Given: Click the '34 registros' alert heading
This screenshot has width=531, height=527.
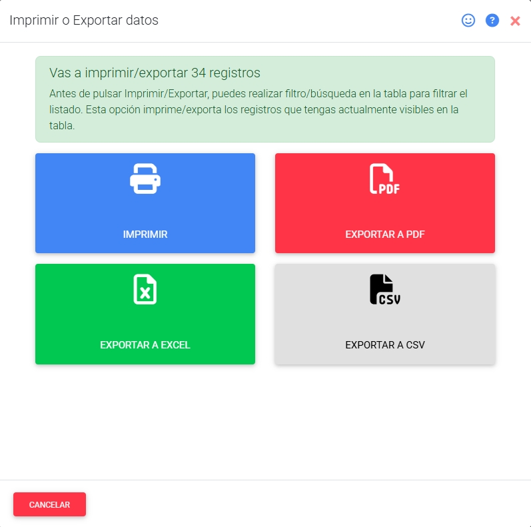Looking at the screenshot, I should (x=155, y=73).
